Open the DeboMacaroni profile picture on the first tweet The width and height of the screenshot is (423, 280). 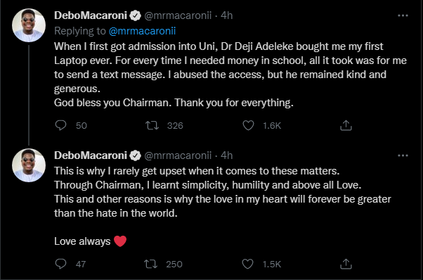(29, 25)
